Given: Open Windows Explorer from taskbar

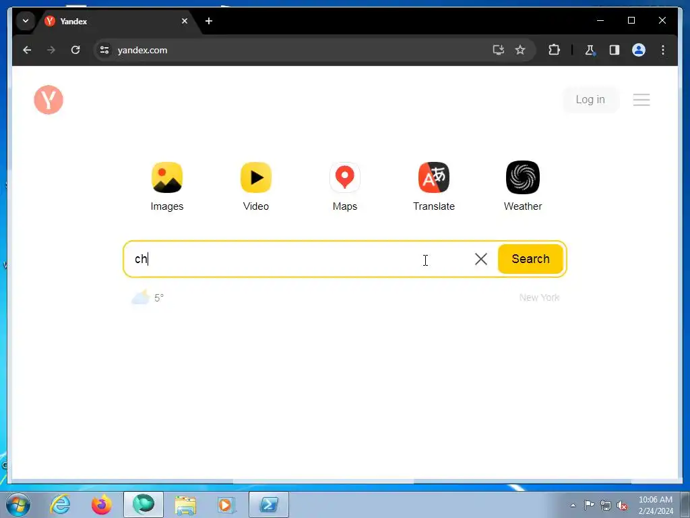Looking at the screenshot, I should tap(185, 505).
